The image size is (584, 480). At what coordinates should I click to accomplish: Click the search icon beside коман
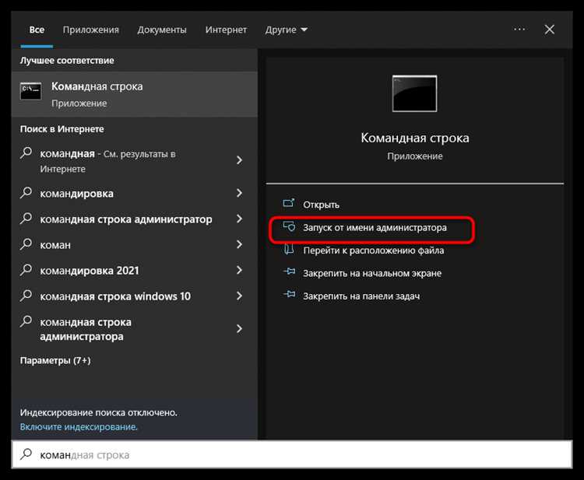(26, 244)
